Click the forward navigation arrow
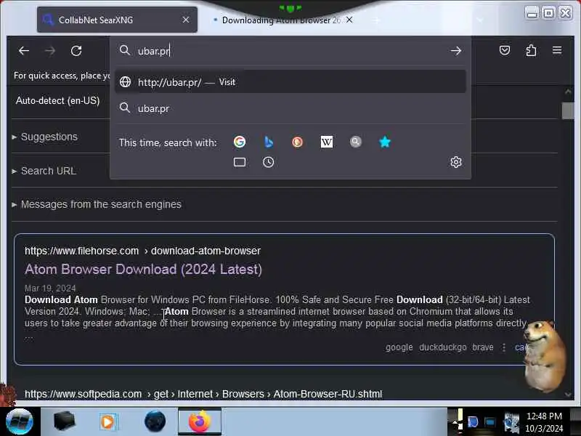581x436 pixels. click(49, 51)
